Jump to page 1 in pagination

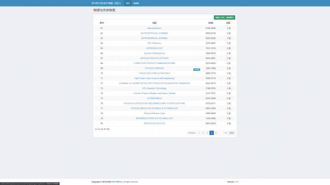coord(199,133)
